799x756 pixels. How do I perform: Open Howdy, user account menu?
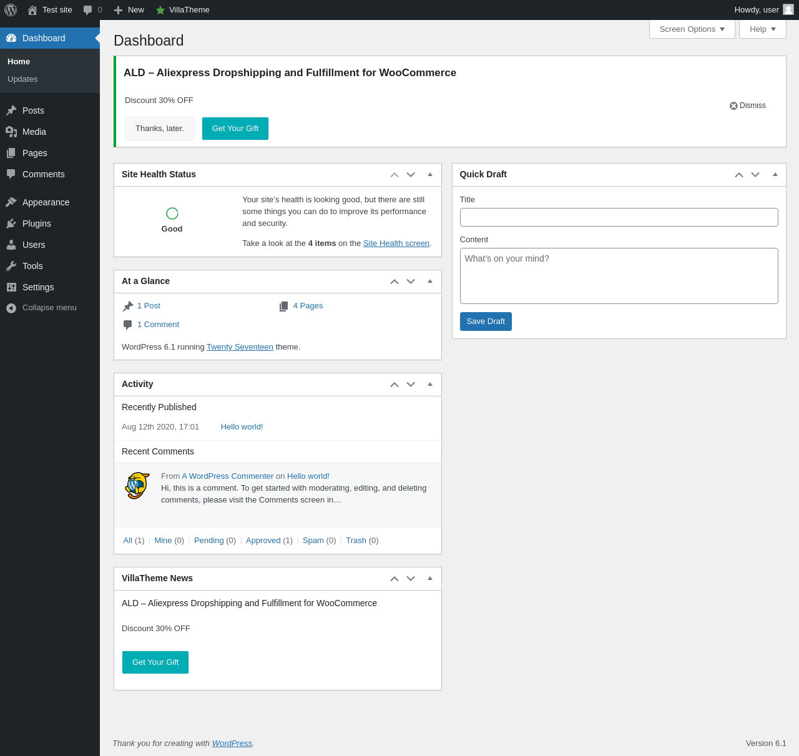[x=763, y=10]
